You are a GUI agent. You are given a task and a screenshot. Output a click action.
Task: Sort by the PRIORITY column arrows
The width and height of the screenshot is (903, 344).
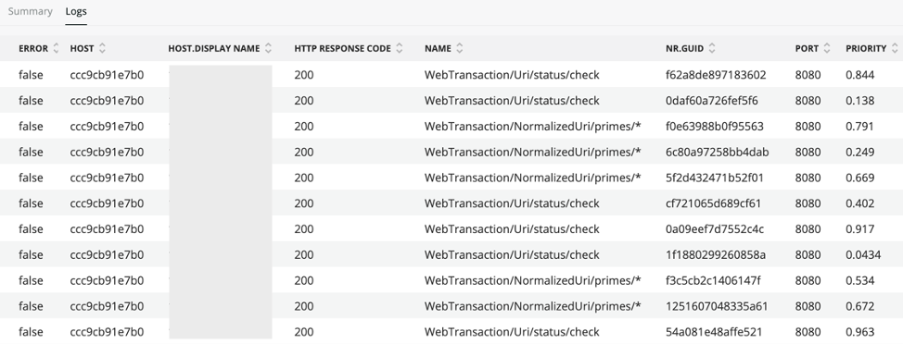click(x=895, y=49)
